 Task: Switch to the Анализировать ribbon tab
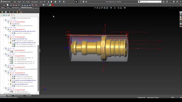15,7
